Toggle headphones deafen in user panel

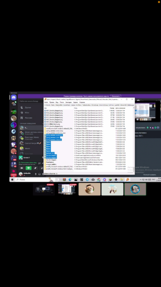tap(39, 174)
